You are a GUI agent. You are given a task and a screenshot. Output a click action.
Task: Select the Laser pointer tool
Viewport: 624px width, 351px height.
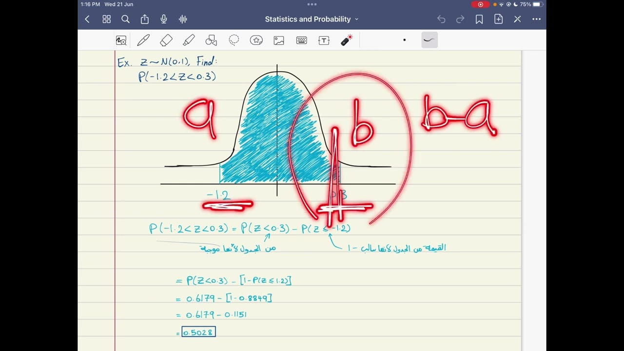tap(347, 40)
